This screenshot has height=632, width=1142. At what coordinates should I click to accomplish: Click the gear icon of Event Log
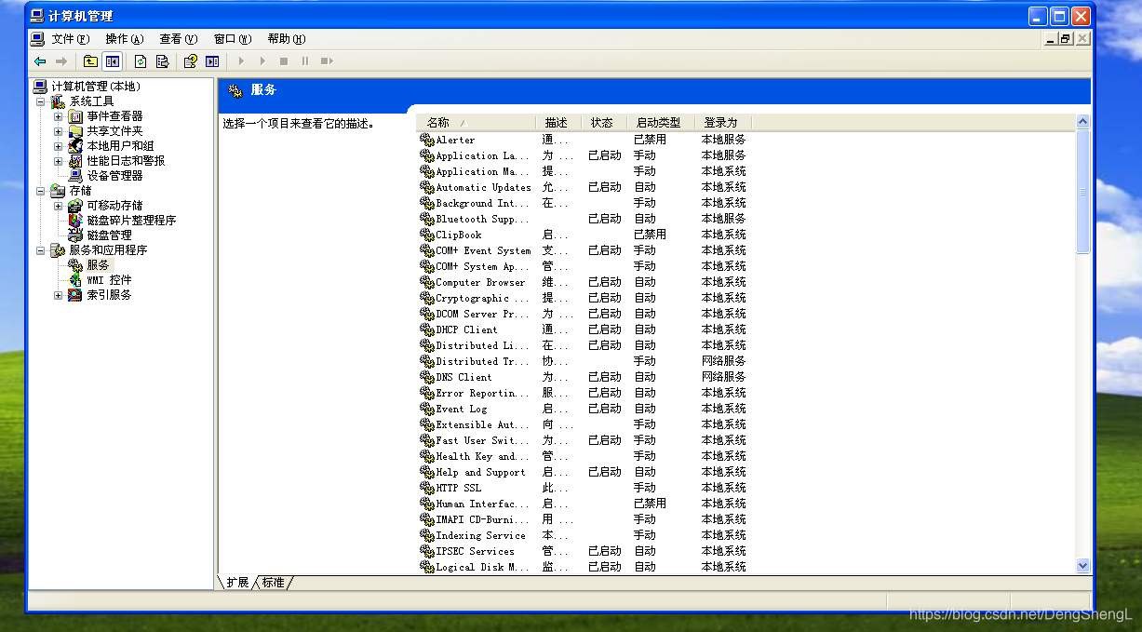(x=427, y=409)
